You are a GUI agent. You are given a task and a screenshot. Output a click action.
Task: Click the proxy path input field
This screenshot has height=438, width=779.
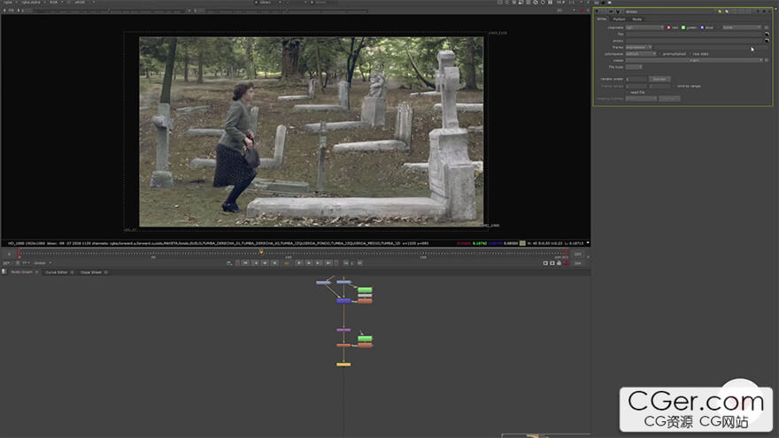point(693,41)
